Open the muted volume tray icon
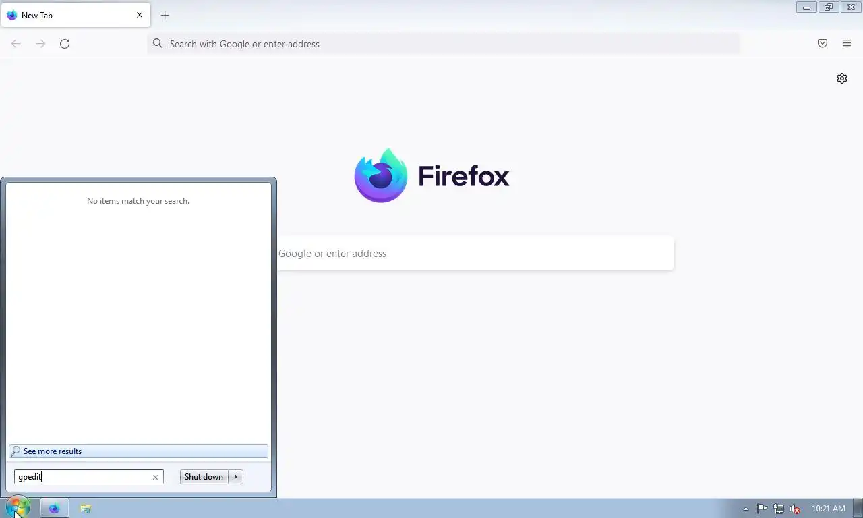 tap(795, 509)
